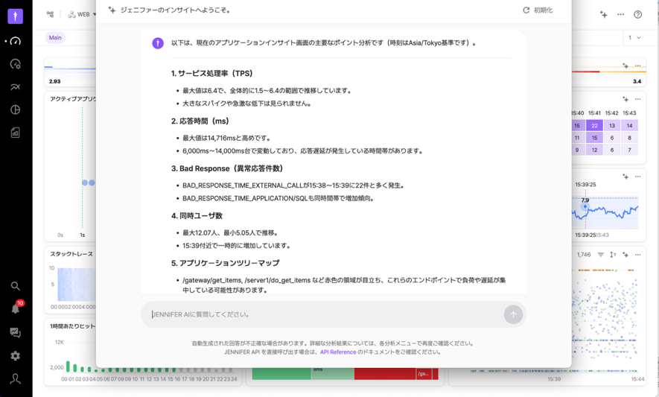Image resolution: width=659 pixels, height=397 pixels.
Task: Click the help question mark icon
Action: [x=637, y=14]
